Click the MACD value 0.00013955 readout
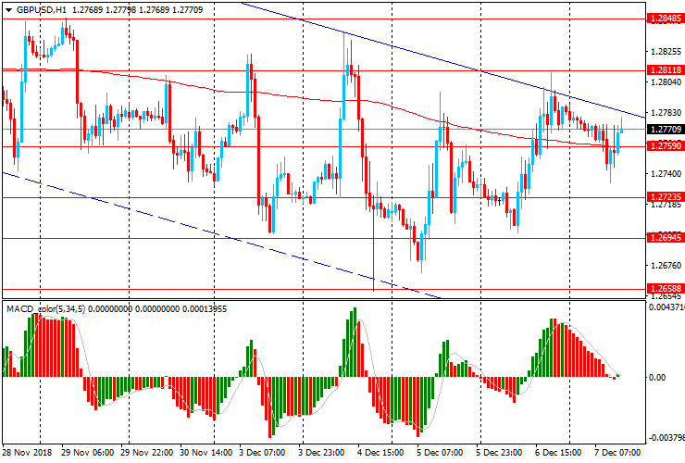This screenshot has width=685, height=463. pyautogui.click(x=205, y=309)
